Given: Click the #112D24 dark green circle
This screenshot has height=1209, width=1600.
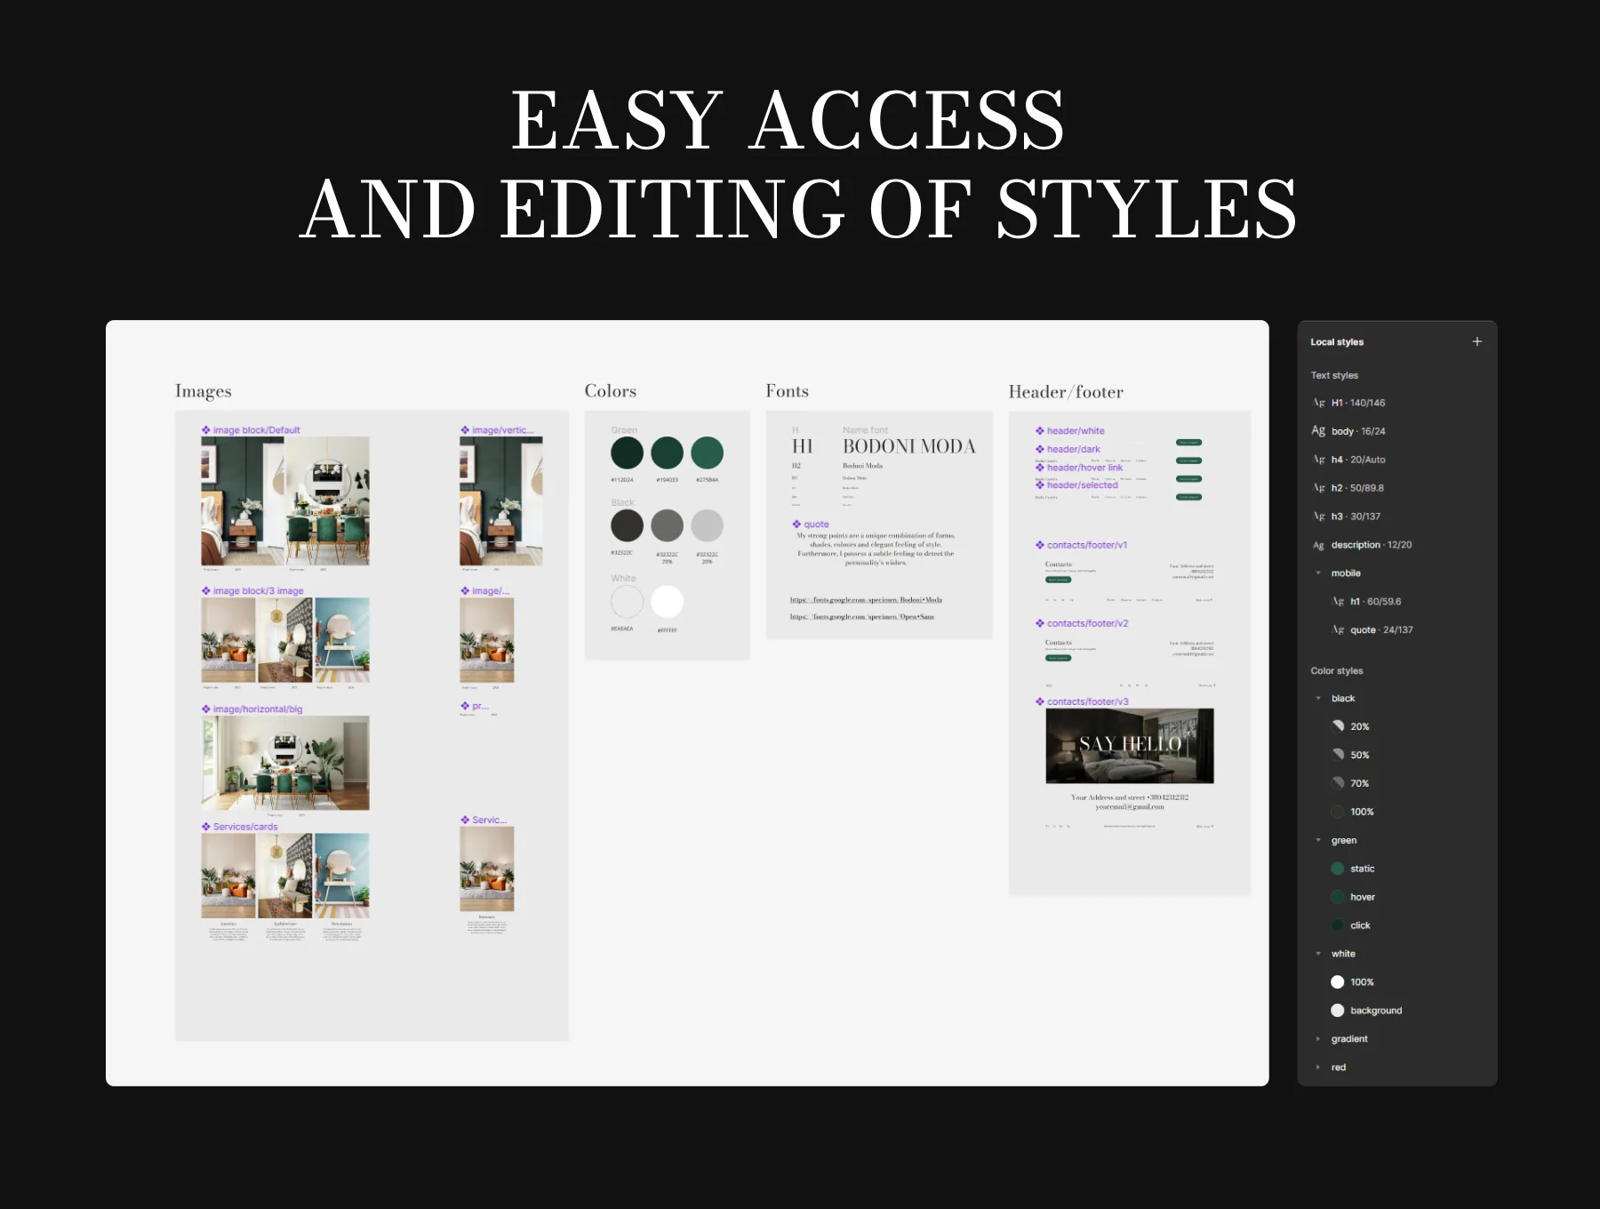Looking at the screenshot, I should coord(628,453).
